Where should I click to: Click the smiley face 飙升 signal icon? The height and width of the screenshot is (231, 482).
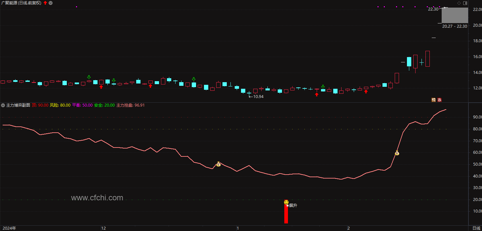point(286,202)
